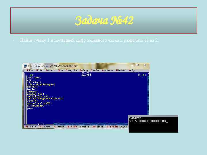
Task: Open the Edit menu
Action: pyautogui.click(x=39, y=70)
